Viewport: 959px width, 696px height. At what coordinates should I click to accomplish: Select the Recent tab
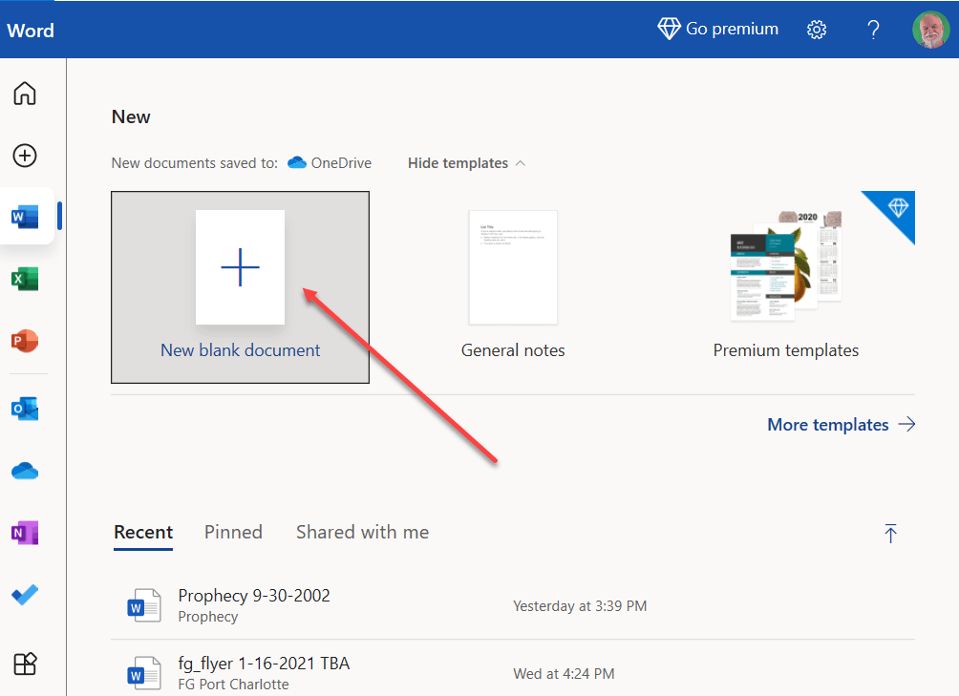click(143, 532)
